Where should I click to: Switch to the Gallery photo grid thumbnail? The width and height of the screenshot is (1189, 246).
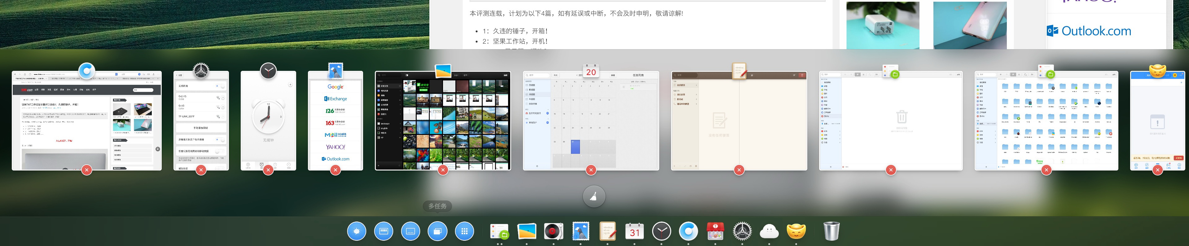[x=443, y=121]
